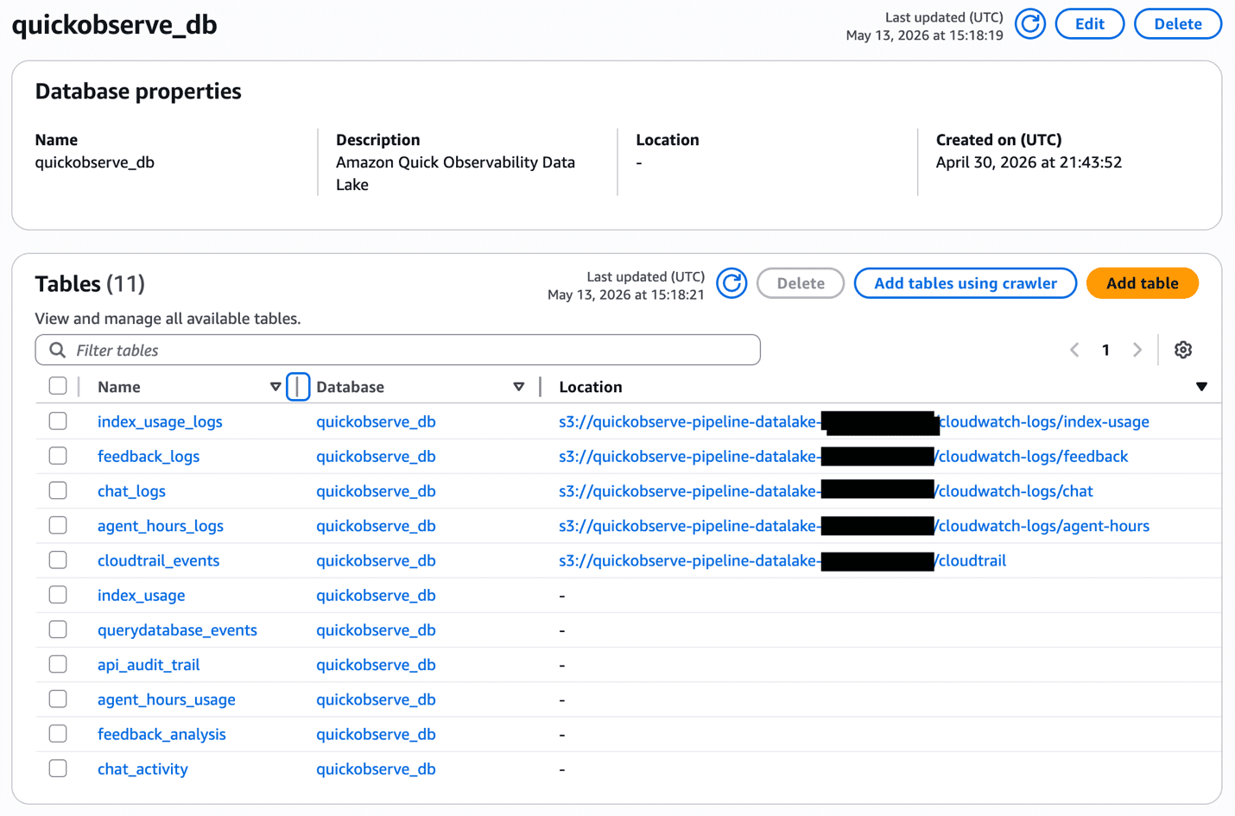Open the api_audit_trail table link

click(149, 665)
